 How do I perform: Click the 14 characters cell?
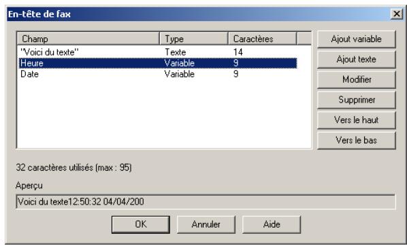(x=238, y=52)
